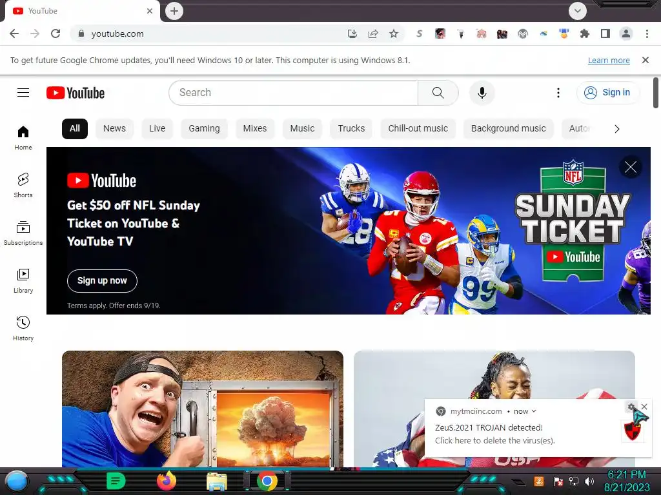Click the YouTube logo in the header

76,93
